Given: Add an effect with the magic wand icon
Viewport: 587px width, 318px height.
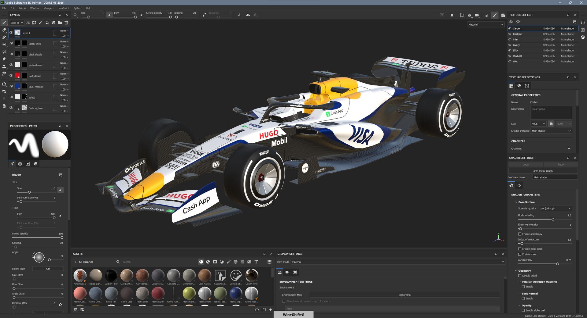Looking at the screenshot, I should tap(28, 23).
